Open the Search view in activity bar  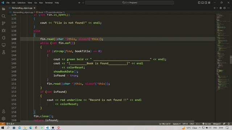coord(4,16)
